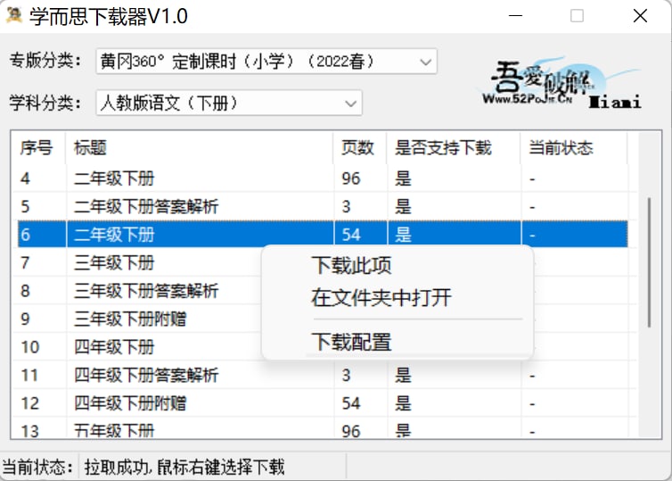Click the 拉取成功 status bar message
This screenshot has width=672, height=481.
tap(184, 467)
